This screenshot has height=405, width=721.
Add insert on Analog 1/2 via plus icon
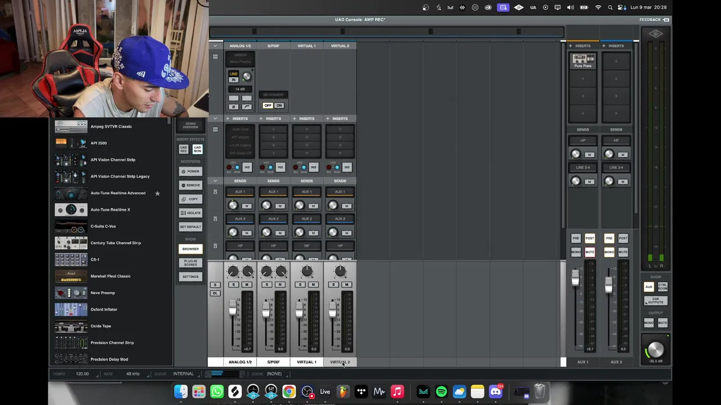click(x=228, y=119)
